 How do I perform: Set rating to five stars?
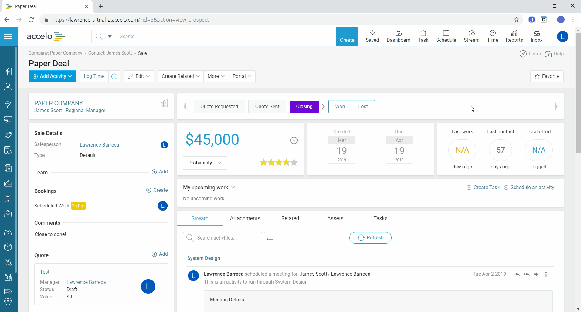(294, 163)
